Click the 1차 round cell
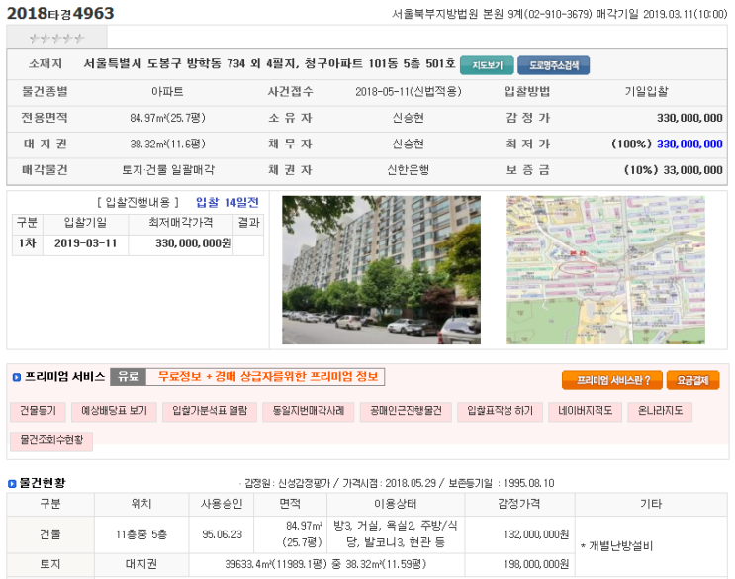 (x=27, y=243)
